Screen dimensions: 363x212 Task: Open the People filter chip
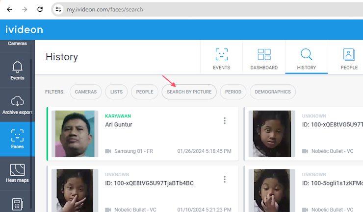[x=145, y=92]
